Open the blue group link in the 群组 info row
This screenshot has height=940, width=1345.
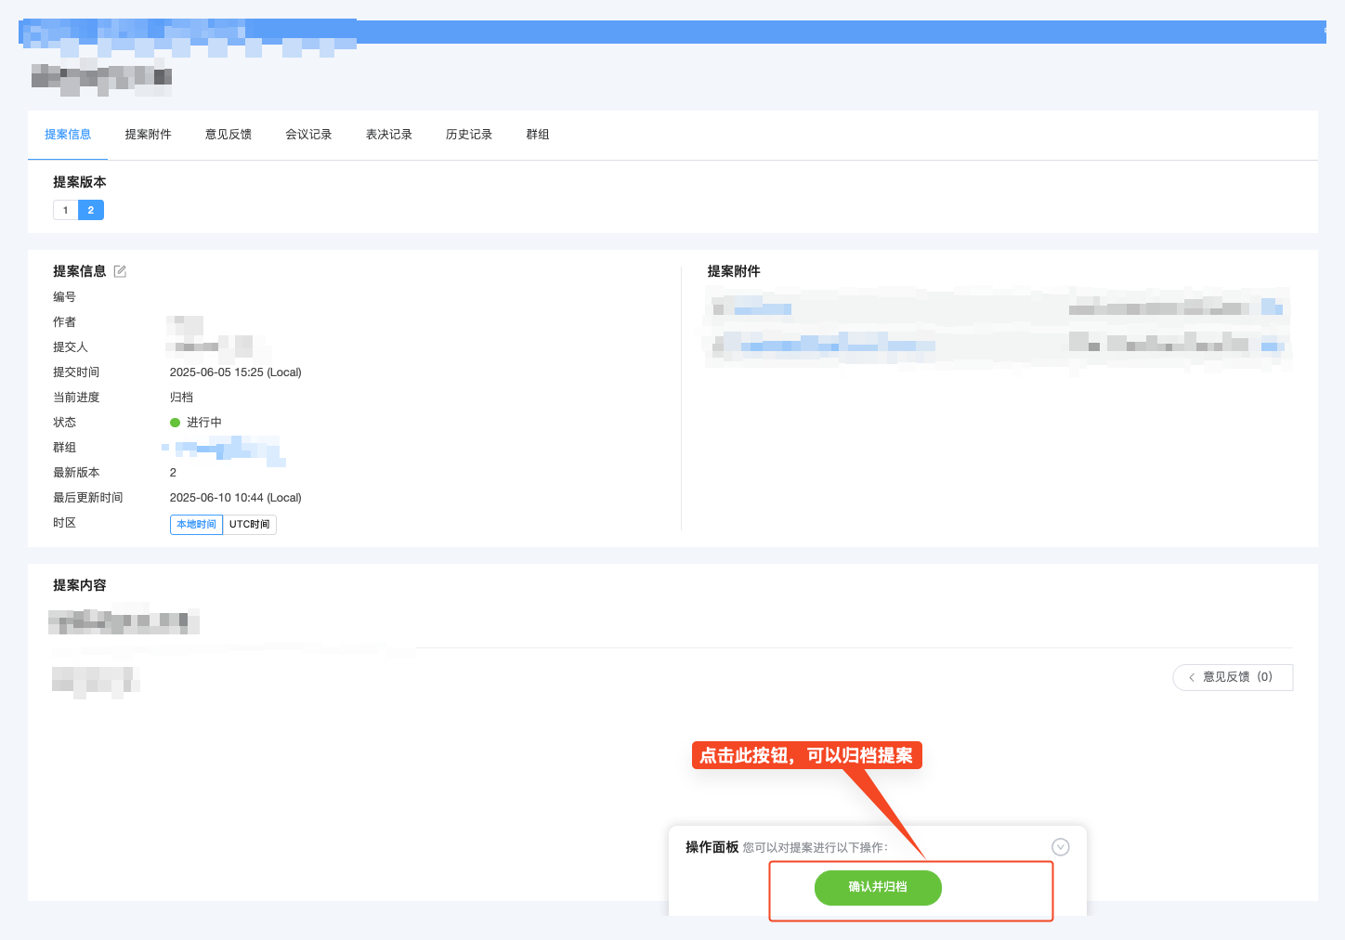click(223, 450)
